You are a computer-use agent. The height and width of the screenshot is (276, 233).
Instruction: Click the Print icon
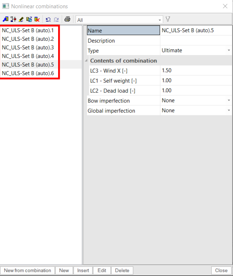click(67, 19)
